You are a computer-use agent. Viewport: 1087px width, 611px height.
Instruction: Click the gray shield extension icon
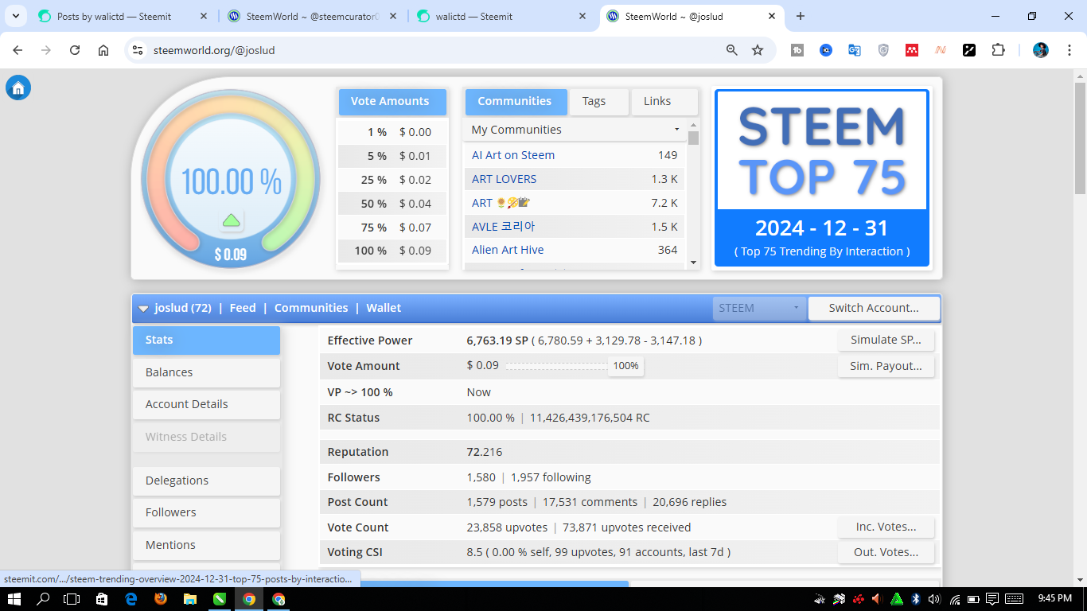pyautogui.click(x=883, y=50)
